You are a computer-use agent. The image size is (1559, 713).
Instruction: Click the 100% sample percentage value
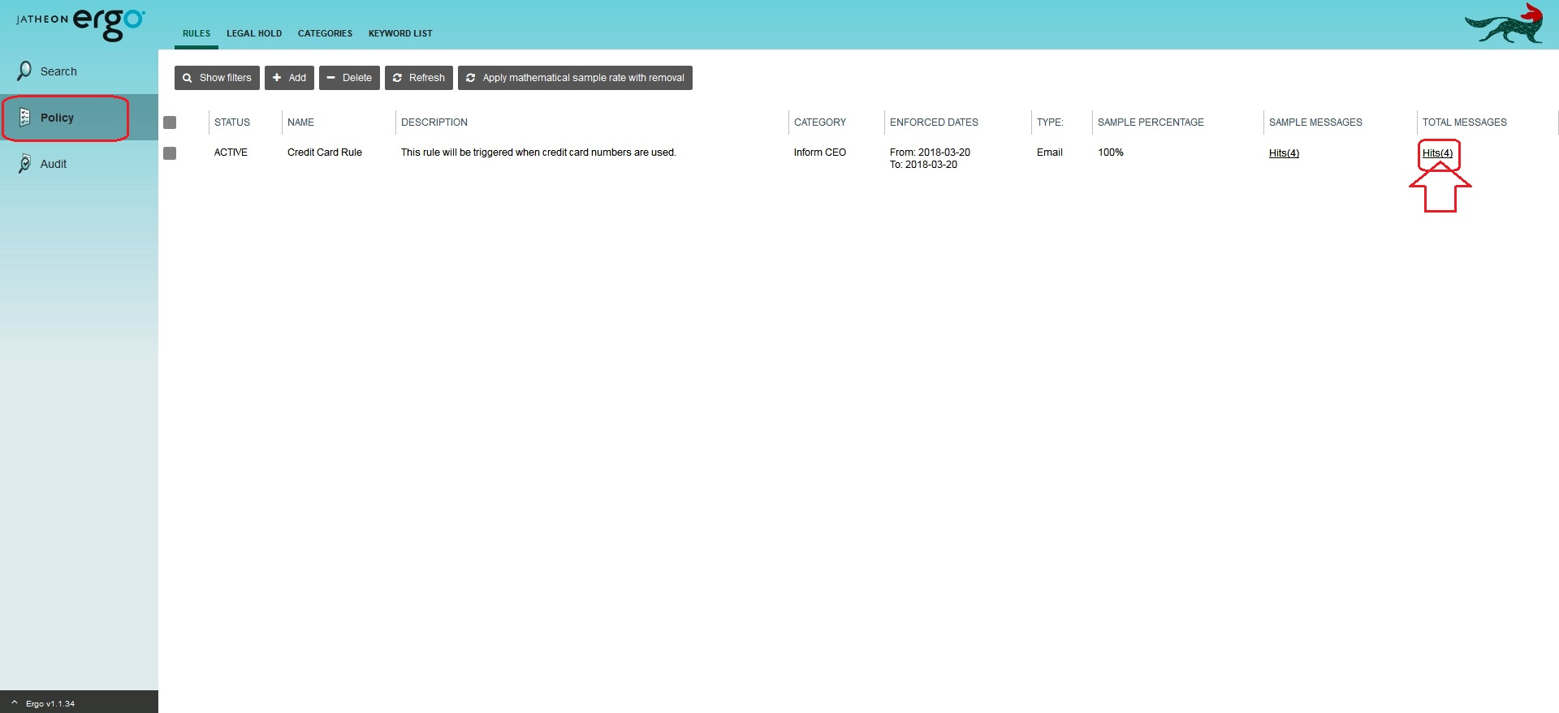[1111, 152]
